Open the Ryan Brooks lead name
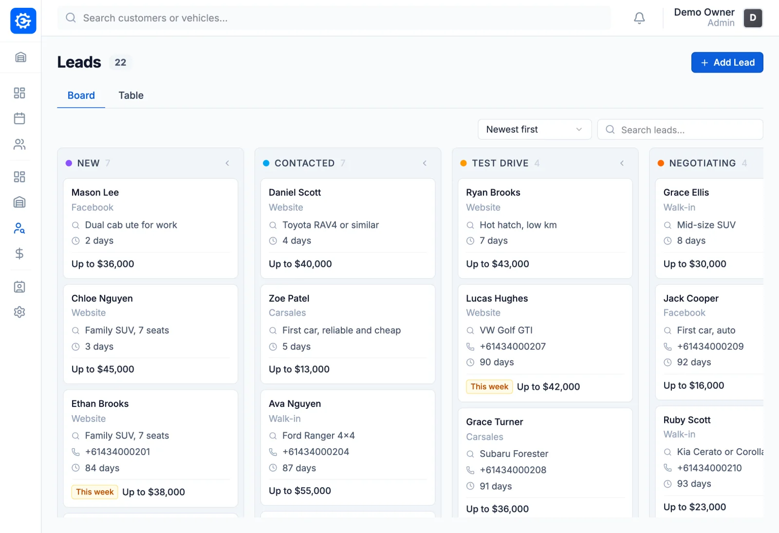This screenshot has height=533, width=779. coord(493,192)
